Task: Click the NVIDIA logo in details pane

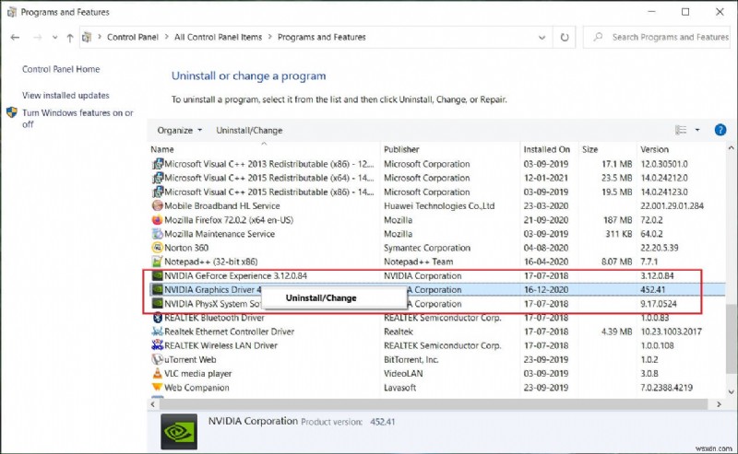Action: coord(179,432)
